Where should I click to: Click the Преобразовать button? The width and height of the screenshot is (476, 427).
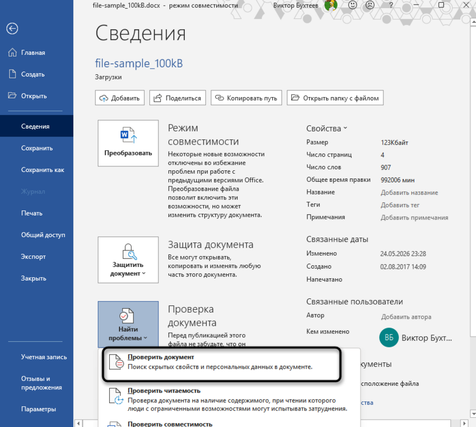click(x=128, y=143)
